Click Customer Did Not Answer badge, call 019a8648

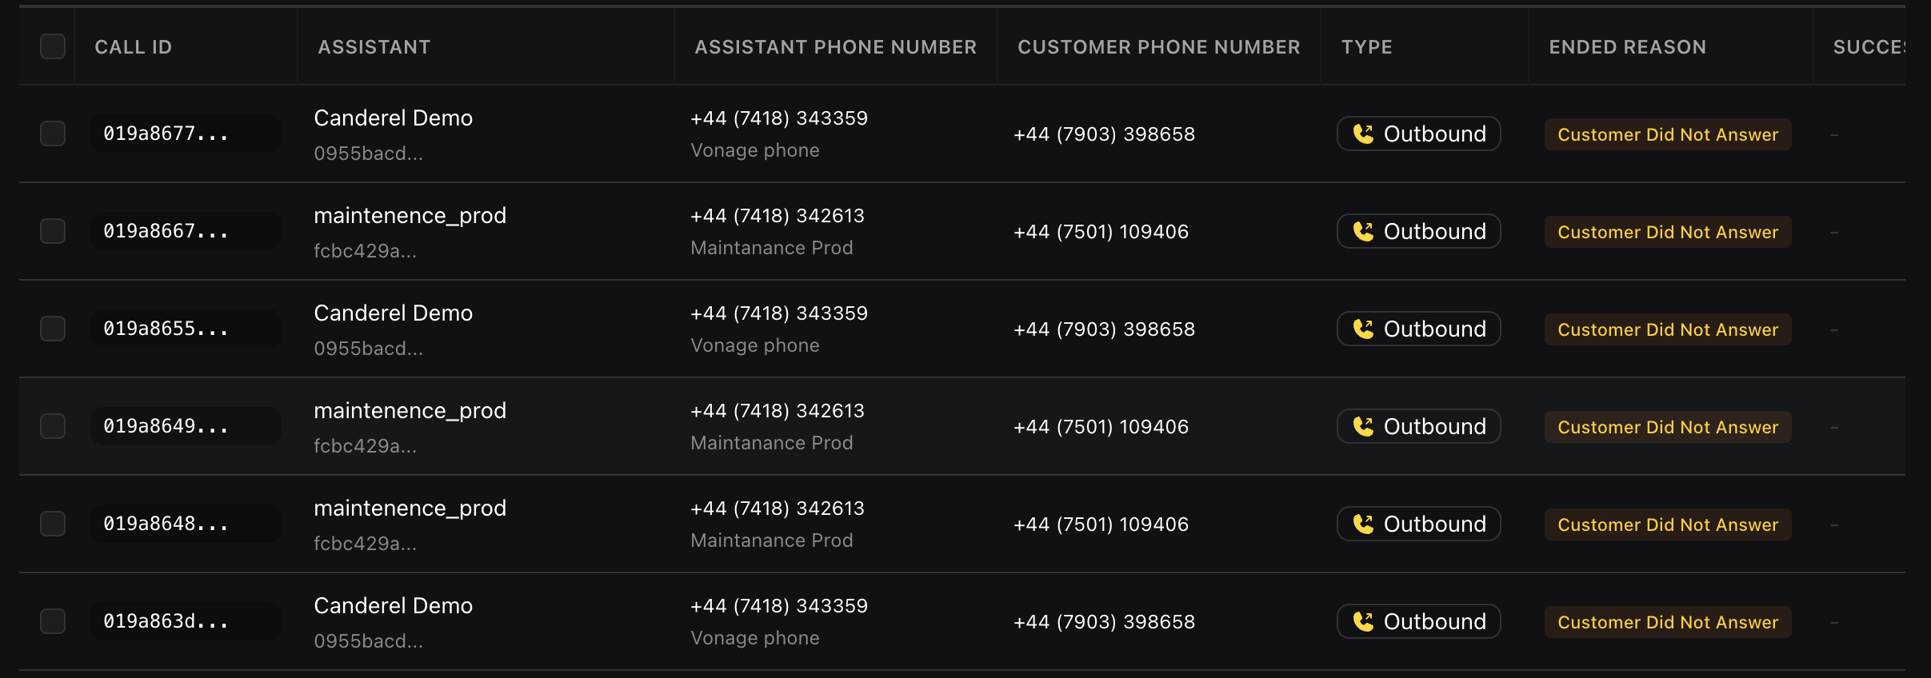[1668, 524]
